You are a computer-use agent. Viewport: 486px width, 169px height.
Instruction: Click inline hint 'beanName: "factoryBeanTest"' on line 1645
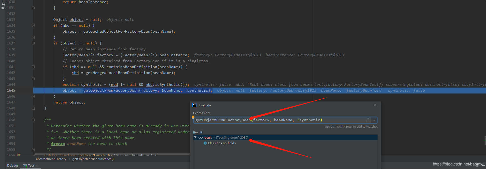[352, 90]
